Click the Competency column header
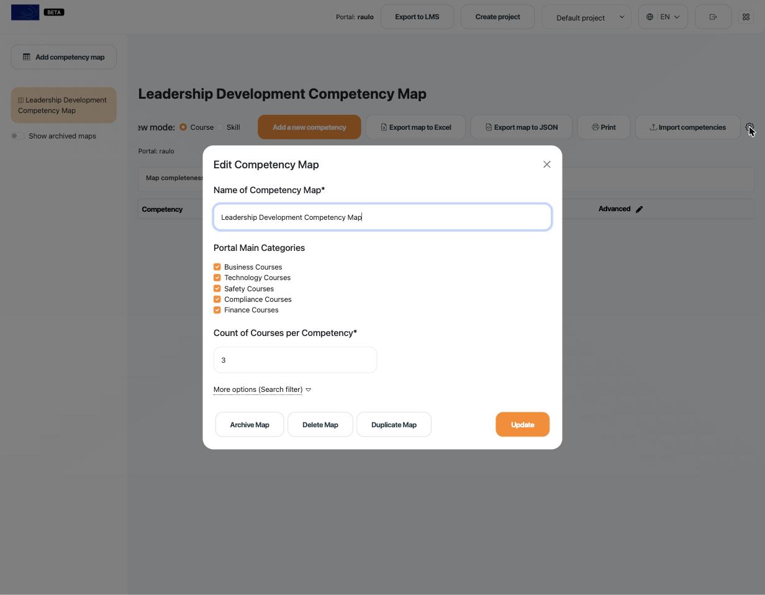This screenshot has width=765, height=595. coord(162,209)
